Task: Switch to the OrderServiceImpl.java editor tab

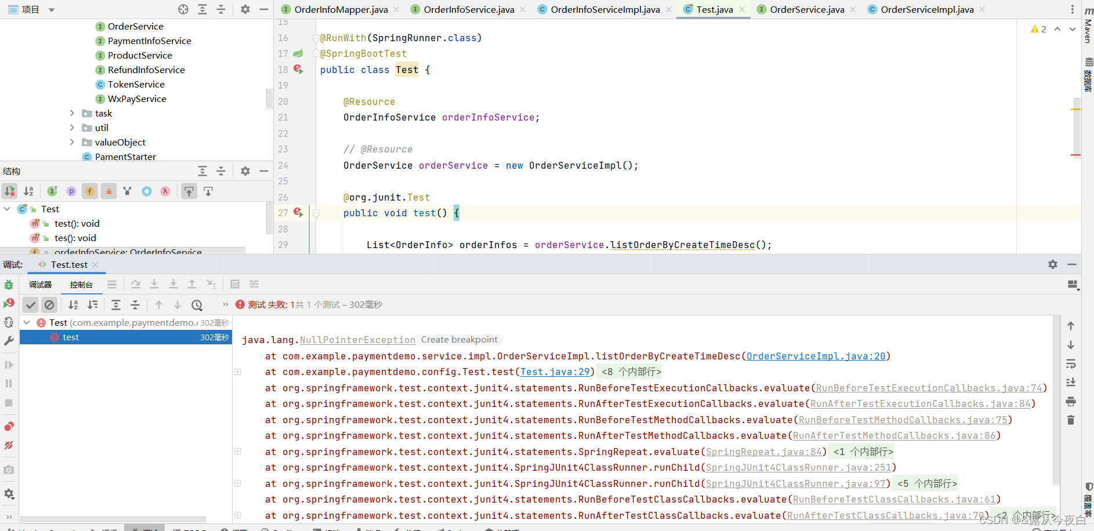Action: coord(926,9)
